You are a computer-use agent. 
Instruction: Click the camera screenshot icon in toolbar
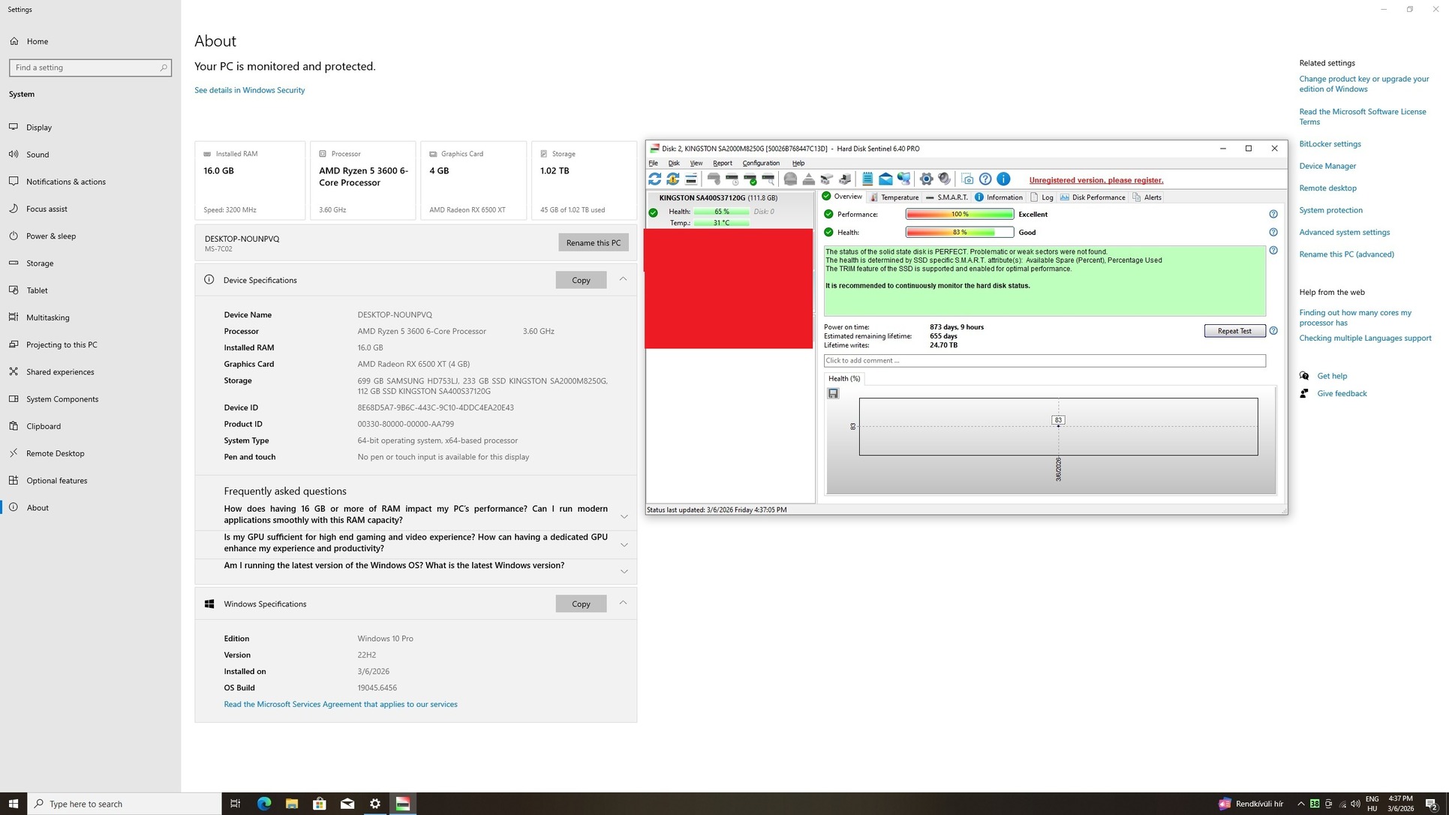[x=967, y=179]
